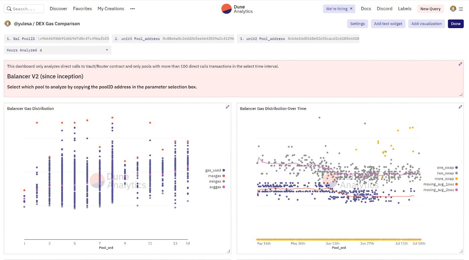469x260 pixels.
Task: Dismiss the We're hiring banner
Action: point(351,9)
